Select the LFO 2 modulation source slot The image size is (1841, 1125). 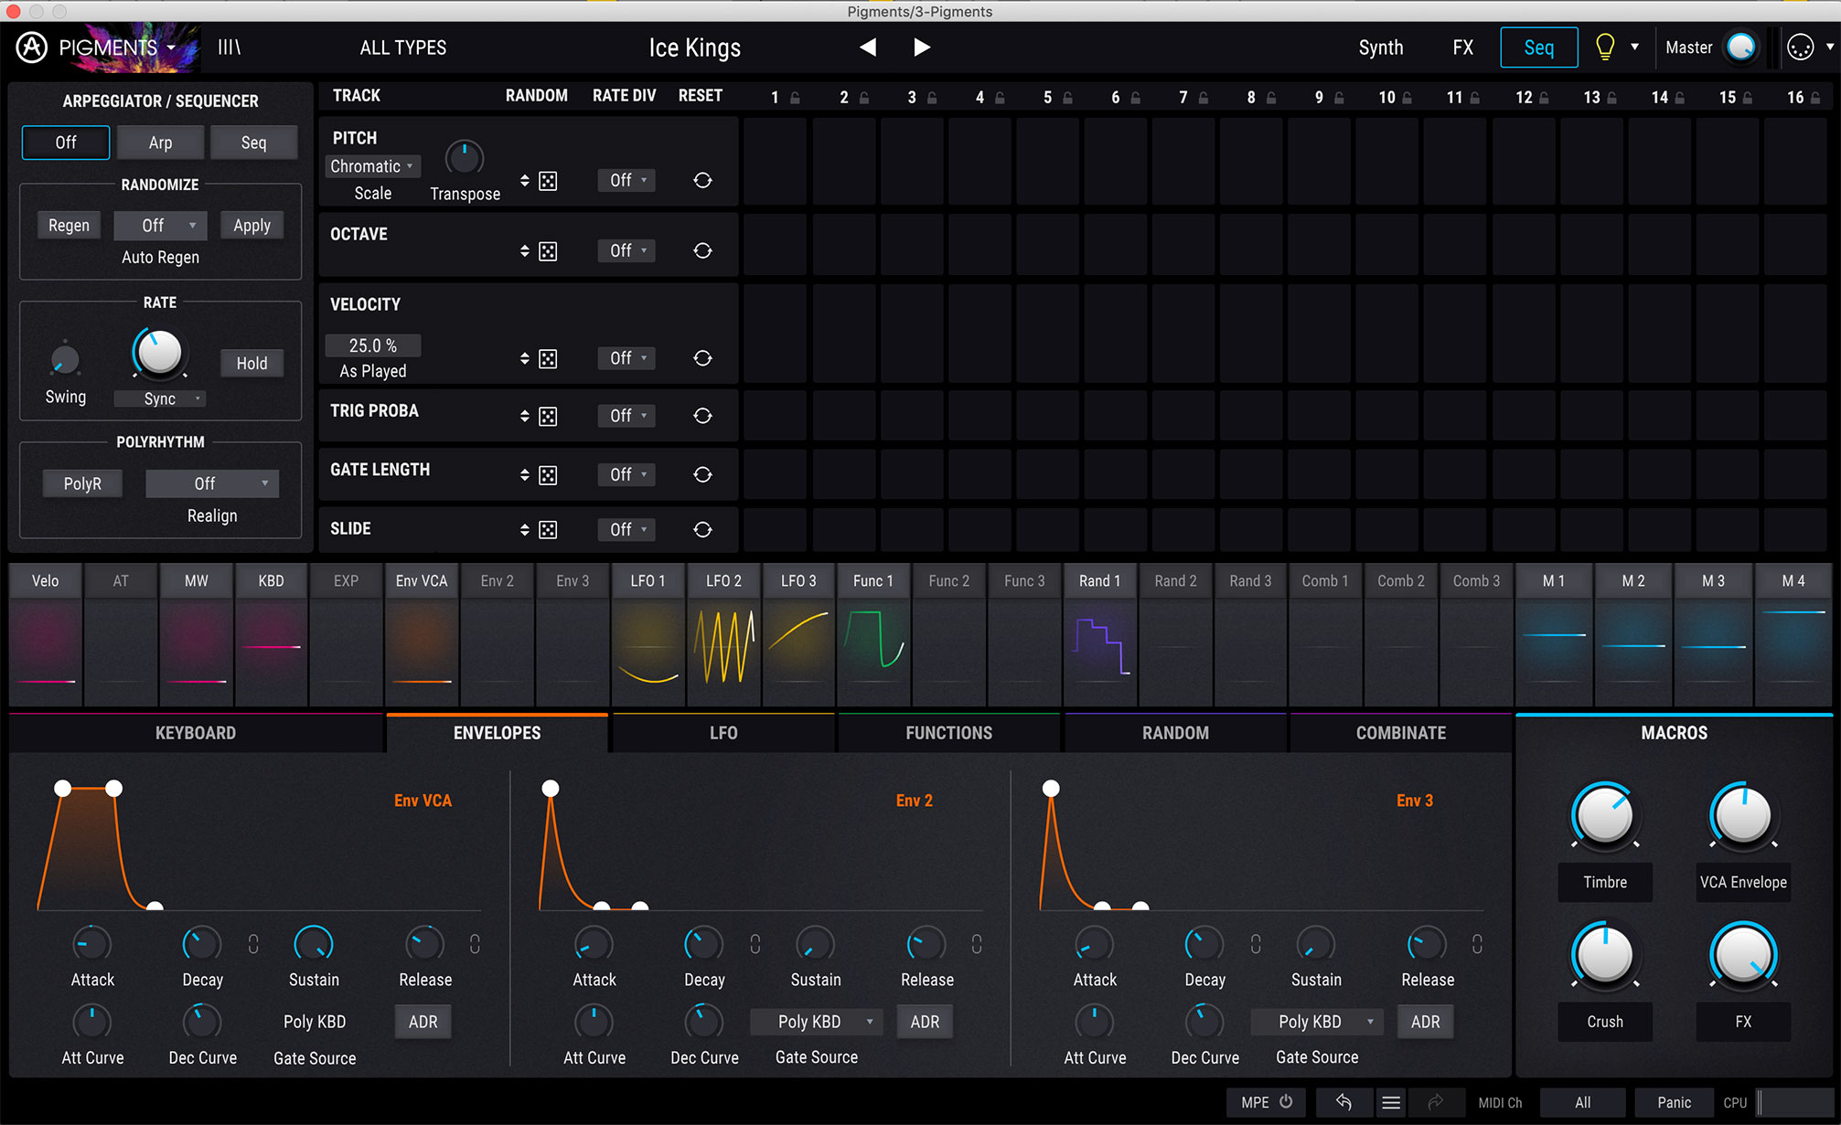(x=723, y=634)
